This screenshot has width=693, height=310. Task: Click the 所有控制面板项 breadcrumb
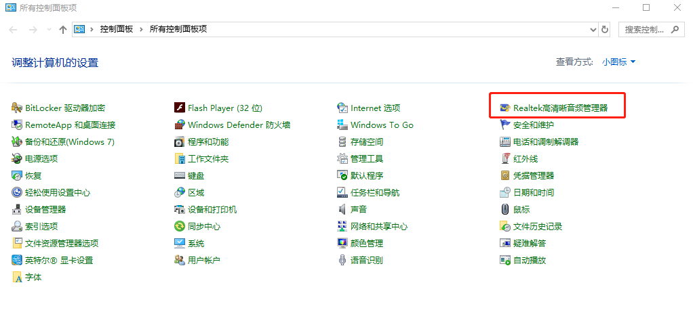178,30
